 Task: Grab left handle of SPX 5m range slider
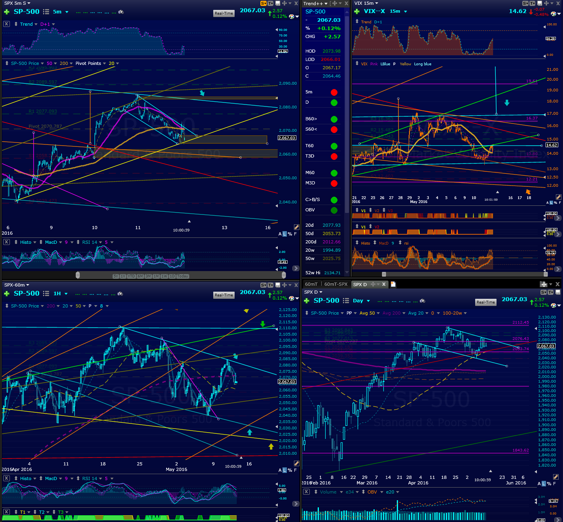(x=78, y=275)
